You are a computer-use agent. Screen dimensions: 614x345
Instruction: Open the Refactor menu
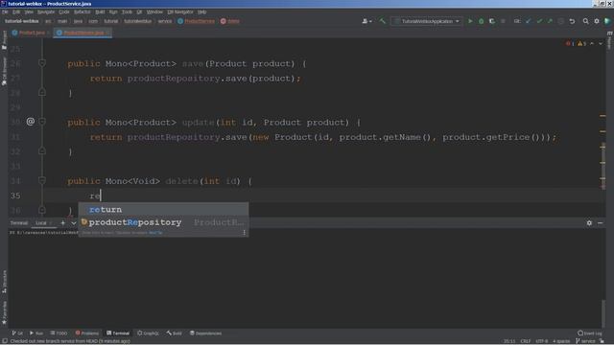tap(83, 12)
